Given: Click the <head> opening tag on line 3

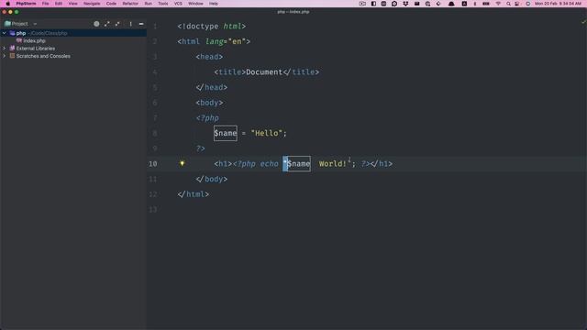Looking at the screenshot, I should click(209, 57).
